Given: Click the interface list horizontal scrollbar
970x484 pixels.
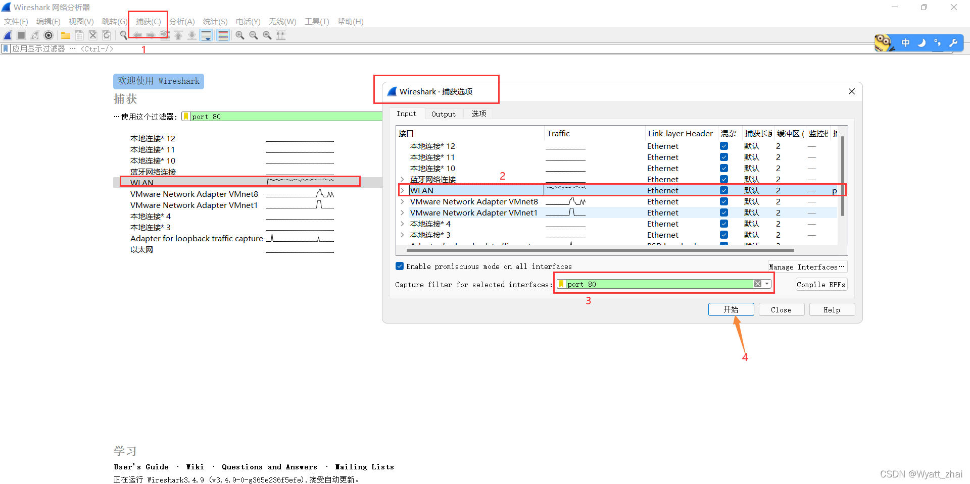Looking at the screenshot, I should 600,250.
